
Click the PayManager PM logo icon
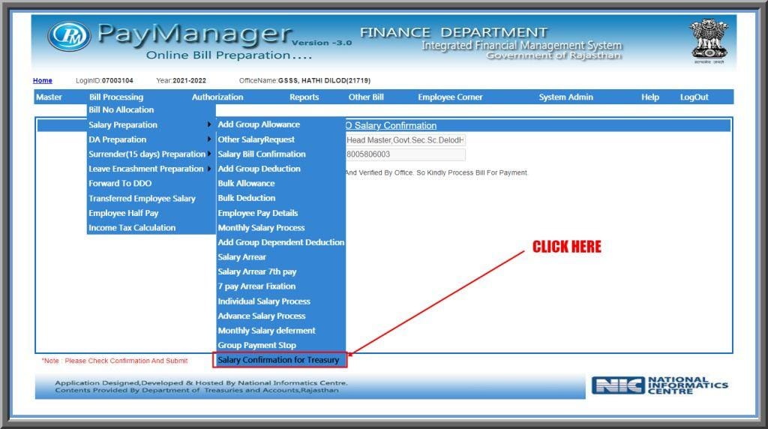[69, 36]
